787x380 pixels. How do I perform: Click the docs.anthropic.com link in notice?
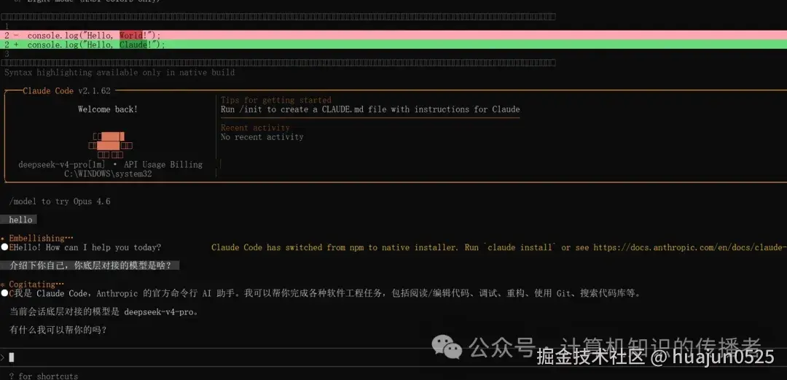tap(690, 247)
